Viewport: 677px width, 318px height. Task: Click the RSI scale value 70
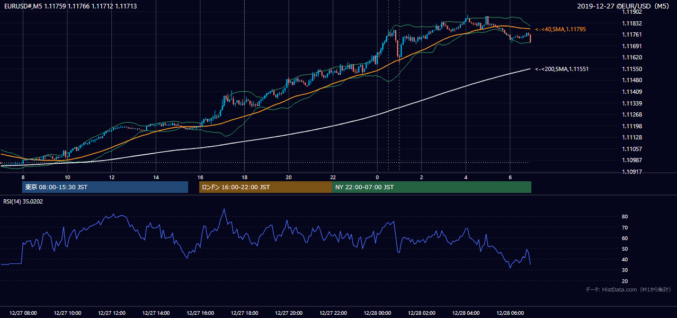625,227
